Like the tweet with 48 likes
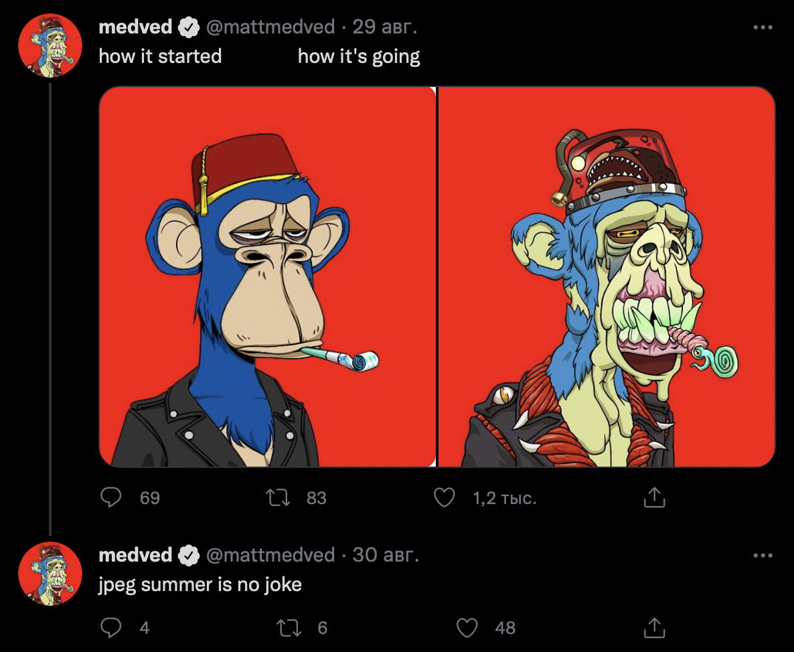This screenshot has height=652, width=794. tap(467, 628)
